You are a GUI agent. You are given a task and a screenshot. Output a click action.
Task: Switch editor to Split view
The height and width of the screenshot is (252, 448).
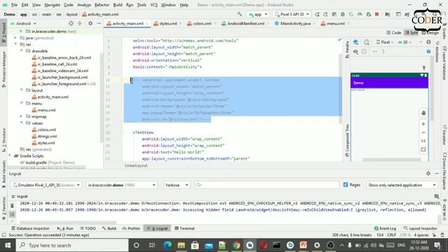pos(412,33)
